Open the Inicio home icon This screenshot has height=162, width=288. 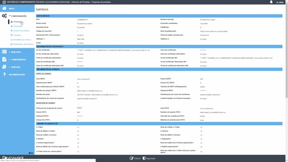click(4, 9)
